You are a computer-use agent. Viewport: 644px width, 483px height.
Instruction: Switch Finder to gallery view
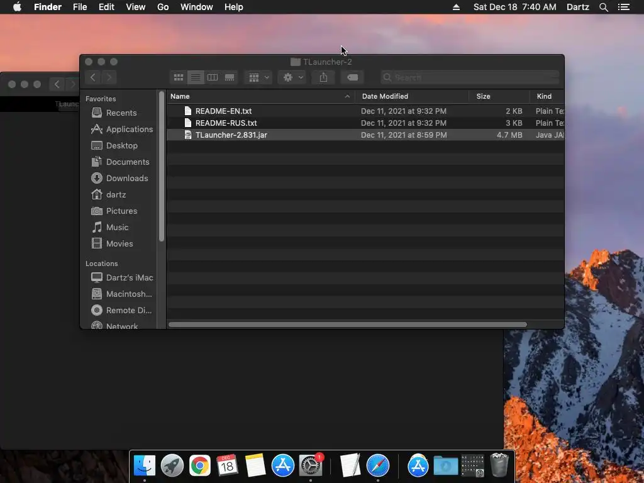(x=230, y=77)
